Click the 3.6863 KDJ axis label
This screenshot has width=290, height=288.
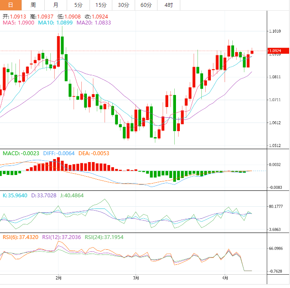[275, 230]
